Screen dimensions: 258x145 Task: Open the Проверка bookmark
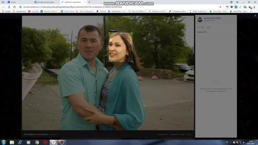178,11
